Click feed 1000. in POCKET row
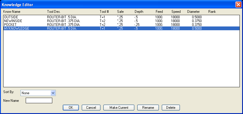 [x=159, y=25]
